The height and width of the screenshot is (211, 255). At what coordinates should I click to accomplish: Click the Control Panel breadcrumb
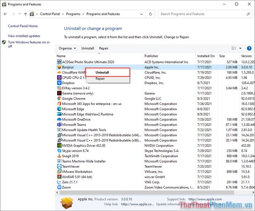(50, 14)
